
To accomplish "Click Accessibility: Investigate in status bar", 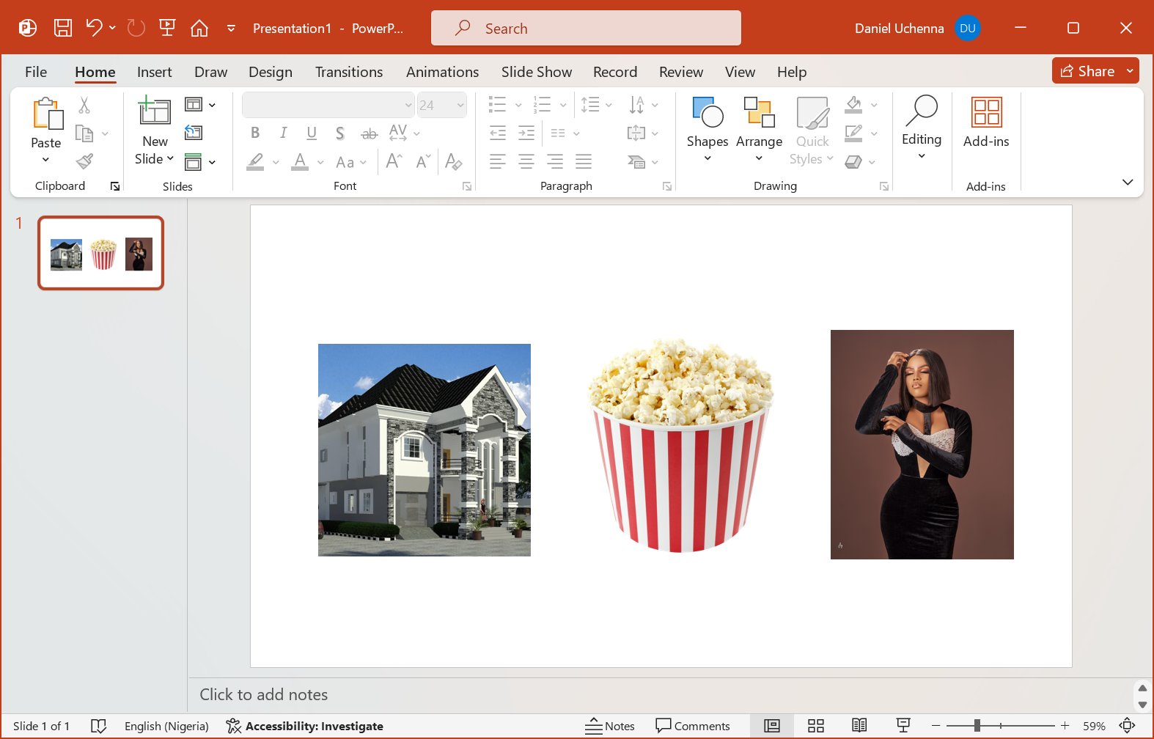I will 305,726.
